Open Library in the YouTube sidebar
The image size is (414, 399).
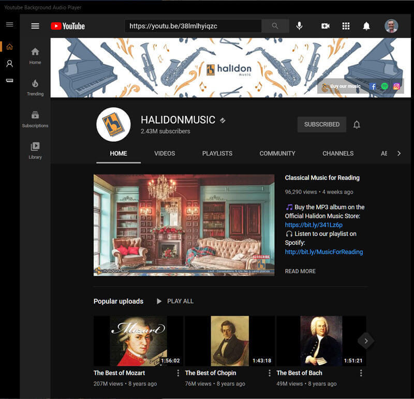[35, 151]
